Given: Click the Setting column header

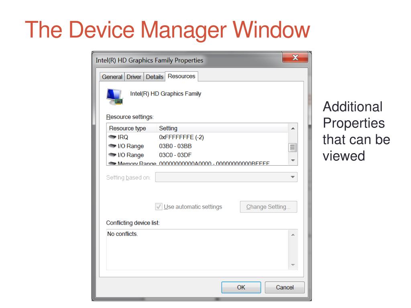Looking at the screenshot, I should pos(222,128).
